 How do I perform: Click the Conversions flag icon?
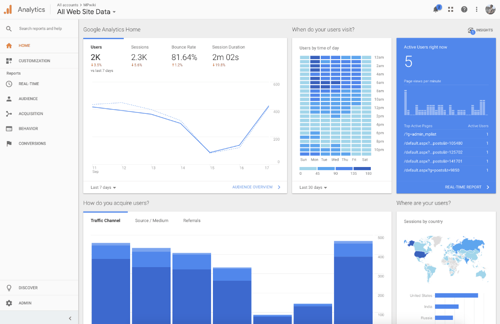(x=9, y=143)
